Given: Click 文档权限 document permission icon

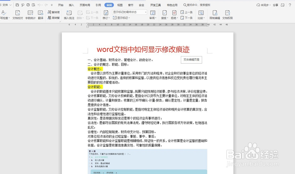Looking at the screenshot, I should click(x=227, y=15).
